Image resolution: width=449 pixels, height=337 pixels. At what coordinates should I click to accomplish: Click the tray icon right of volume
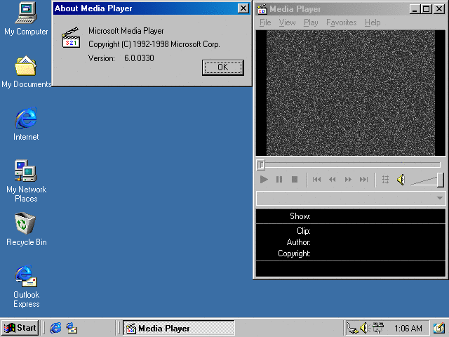coord(378,328)
